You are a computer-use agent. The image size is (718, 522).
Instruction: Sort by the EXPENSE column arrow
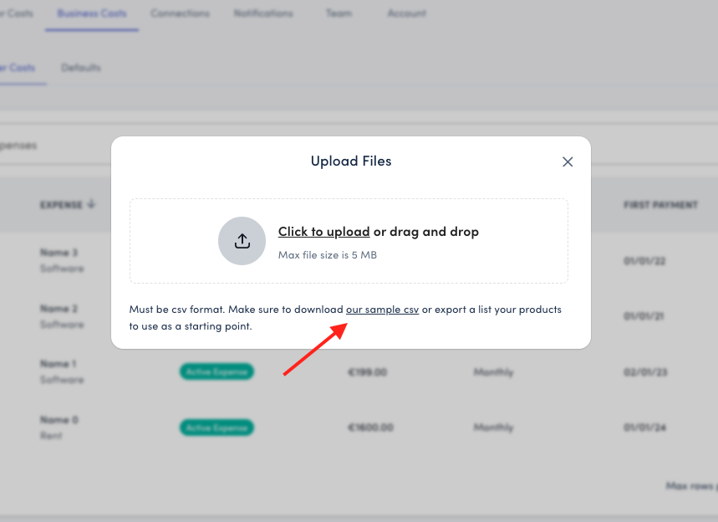pos(91,205)
